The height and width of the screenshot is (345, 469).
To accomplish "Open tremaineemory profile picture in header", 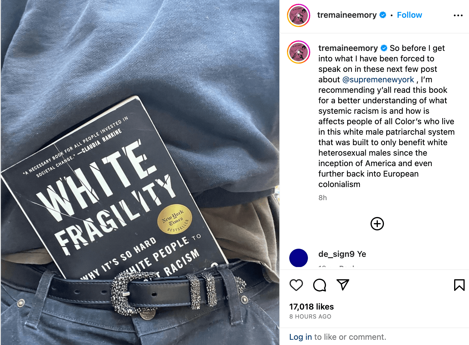I will (299, 15).
